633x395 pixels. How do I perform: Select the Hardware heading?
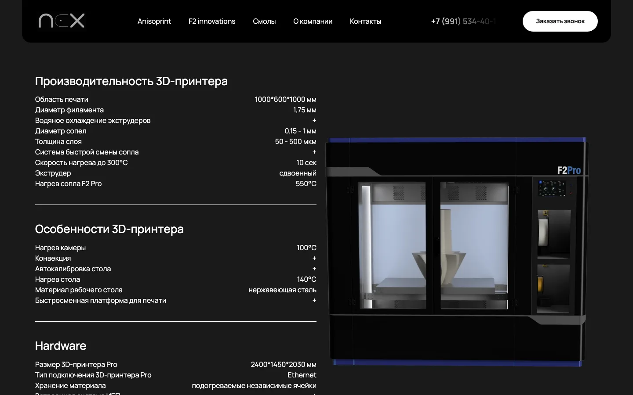61,346
